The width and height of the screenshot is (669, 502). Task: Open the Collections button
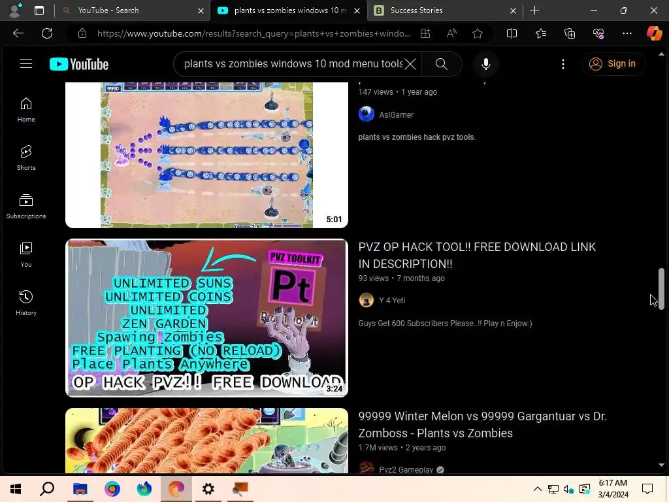tap(570, 33)
